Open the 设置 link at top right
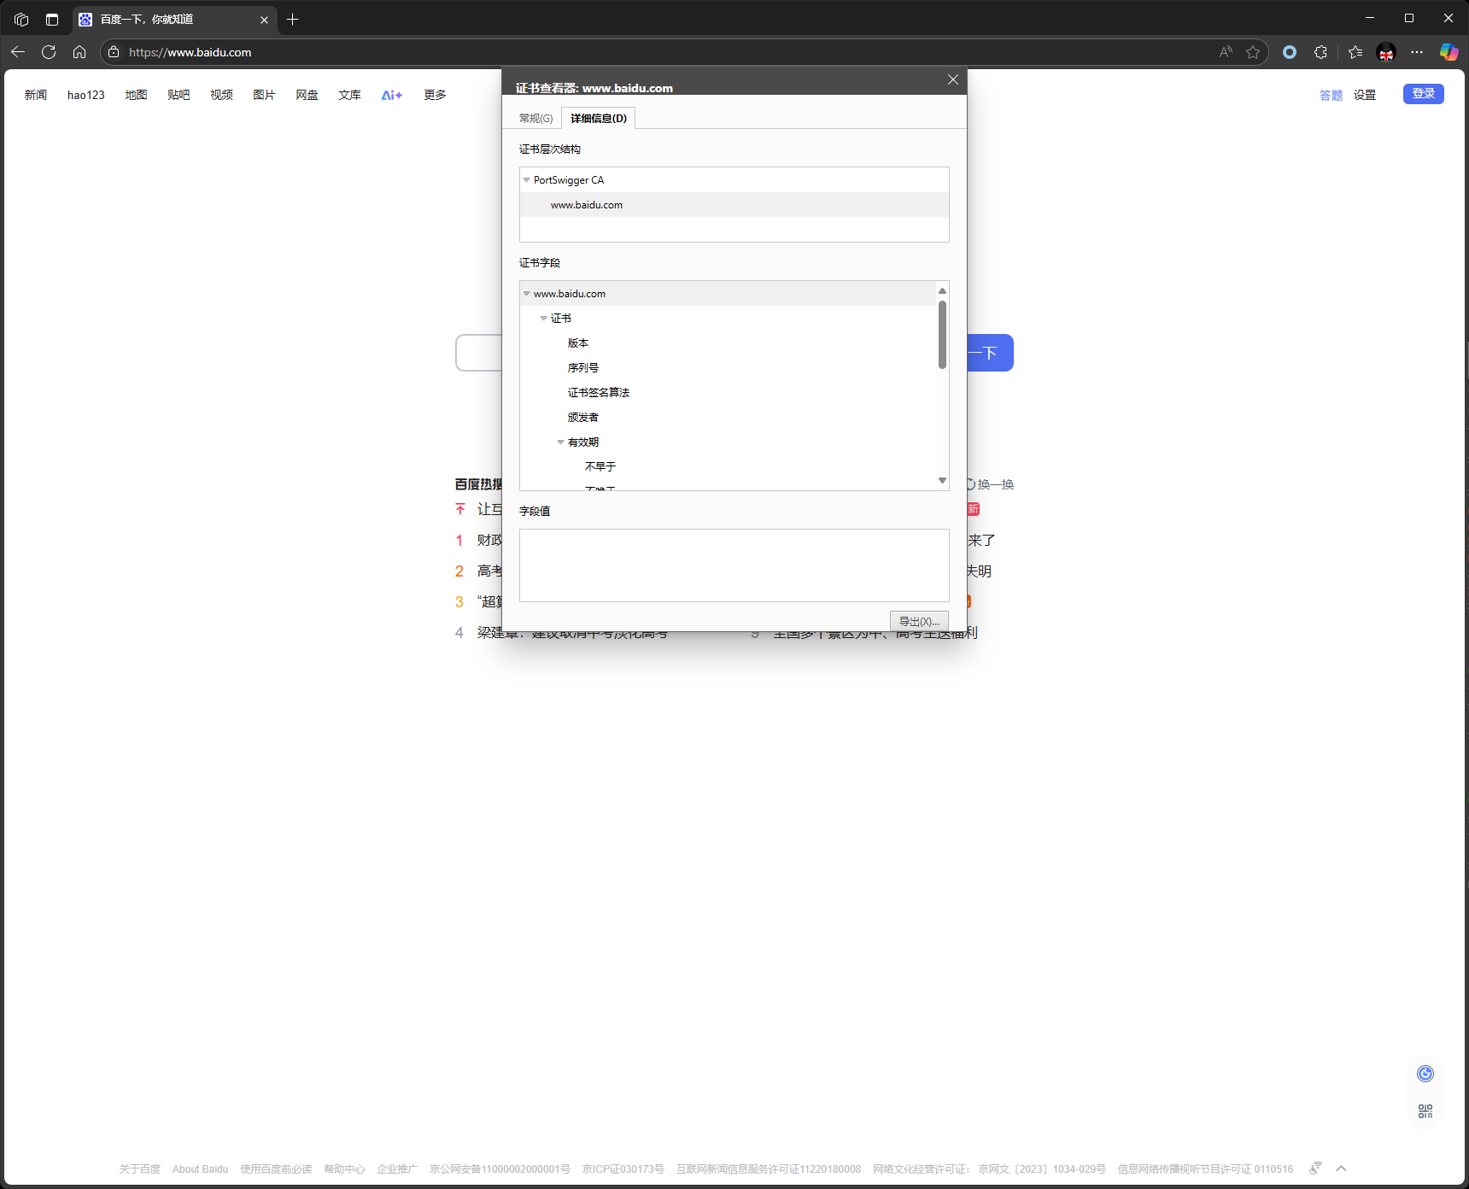 point(1365,95)
